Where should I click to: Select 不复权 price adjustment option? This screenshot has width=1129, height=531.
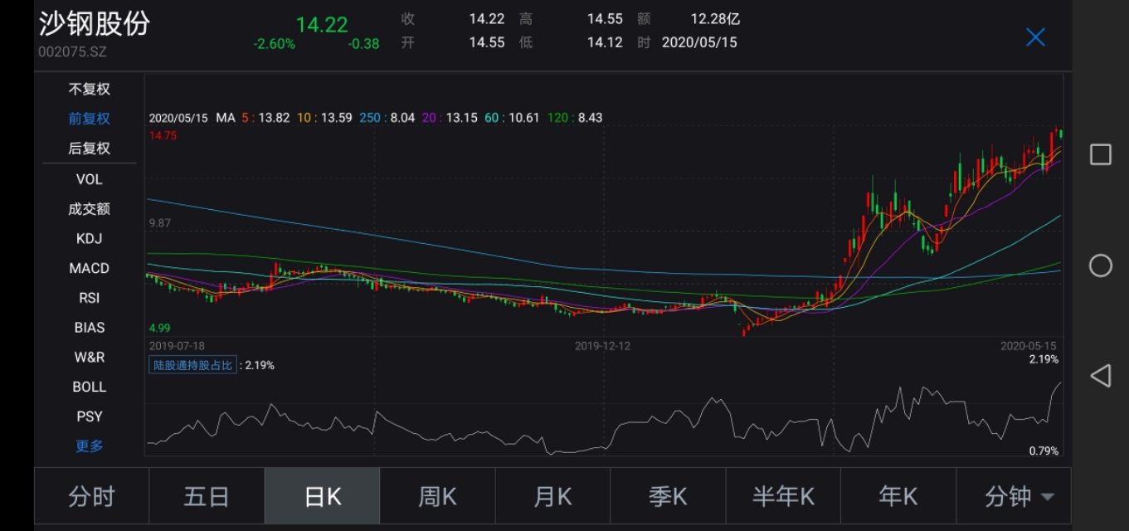89,89
